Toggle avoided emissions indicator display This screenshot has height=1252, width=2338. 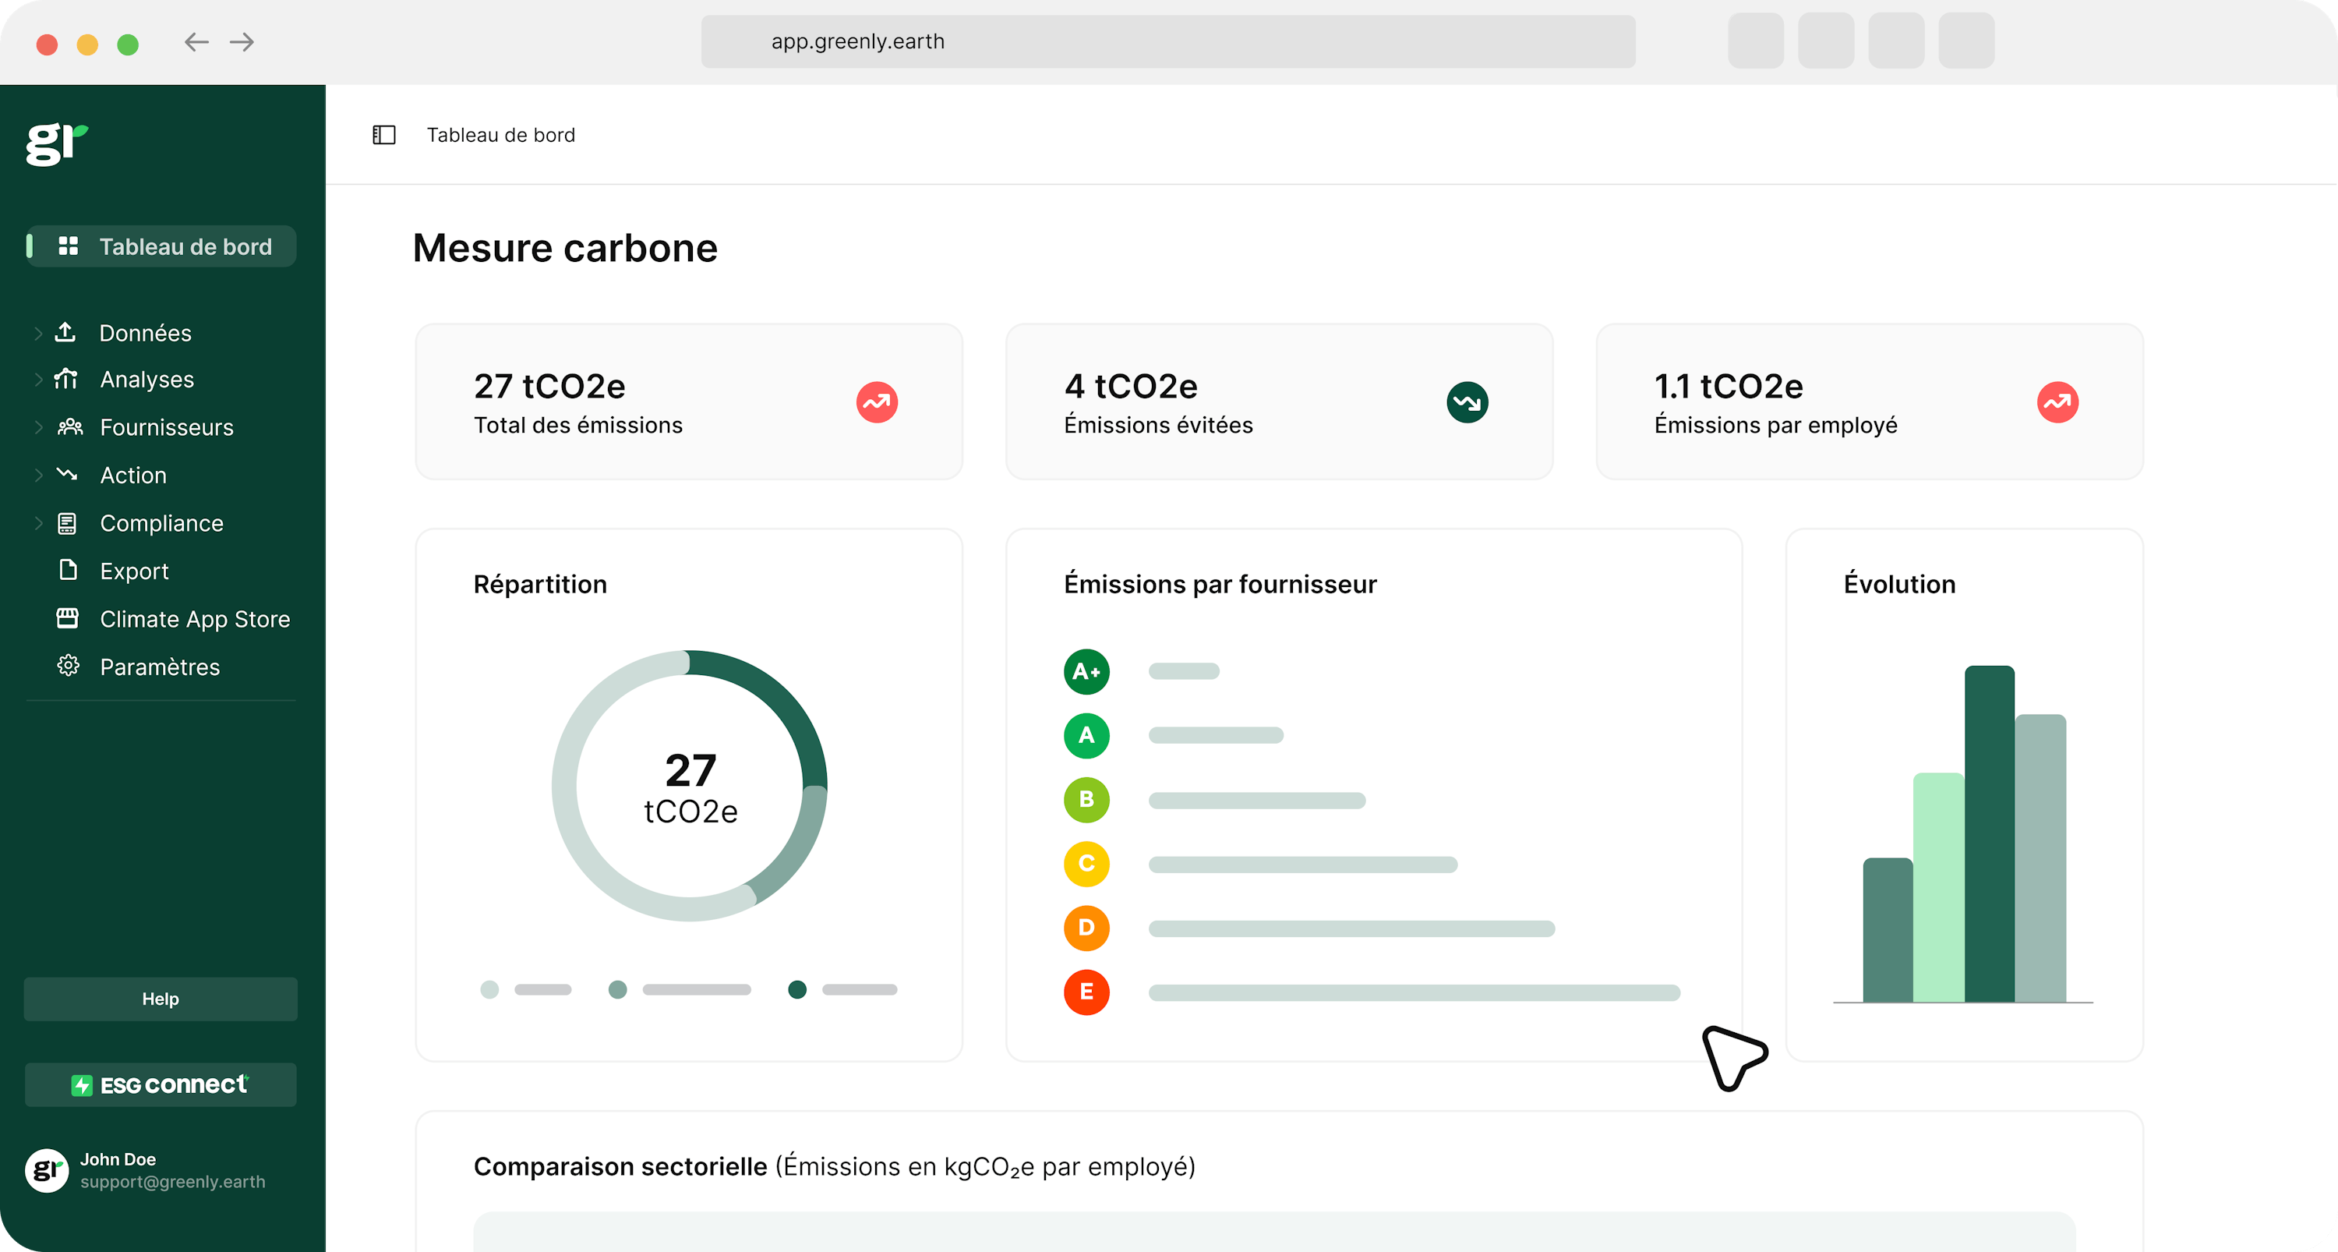tap(1466, 402)
